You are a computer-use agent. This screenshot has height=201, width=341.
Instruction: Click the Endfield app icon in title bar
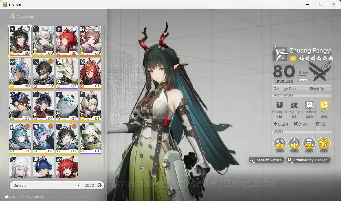pyautogui.click(x=5, y=4)
